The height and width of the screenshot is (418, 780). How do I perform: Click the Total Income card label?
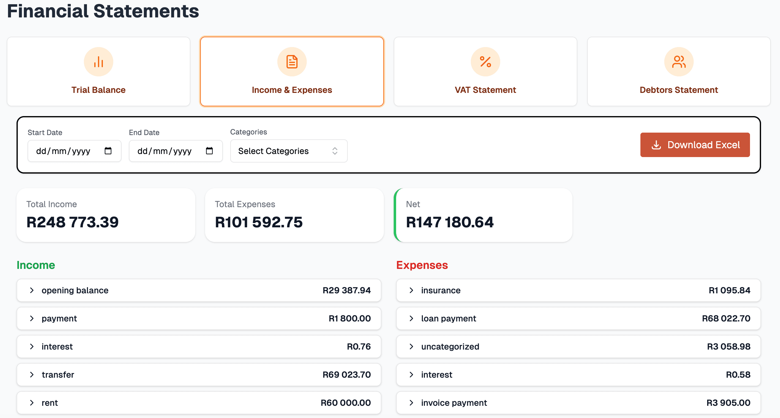(x=51, y=204)
